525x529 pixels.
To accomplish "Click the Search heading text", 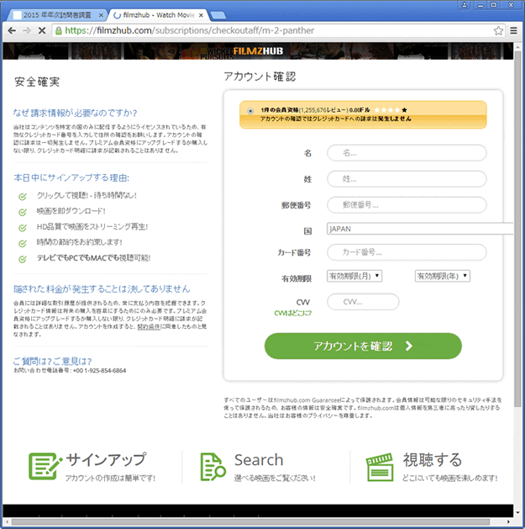I will (x=259, y=460).
